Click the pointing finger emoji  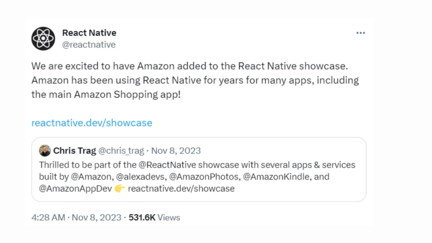(x=119, y=188)
